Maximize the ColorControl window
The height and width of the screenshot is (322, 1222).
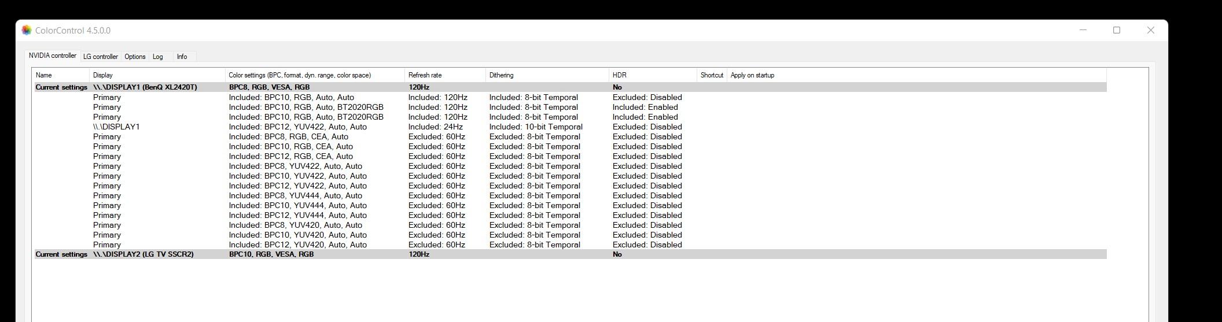[1117, 30]
